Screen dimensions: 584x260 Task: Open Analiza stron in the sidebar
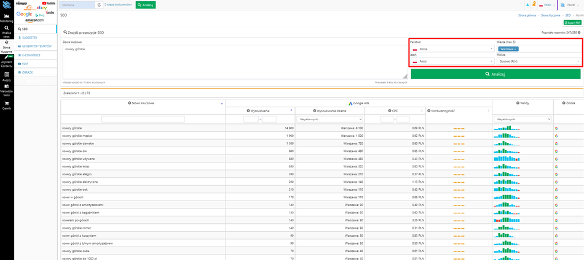click(7, 32)
